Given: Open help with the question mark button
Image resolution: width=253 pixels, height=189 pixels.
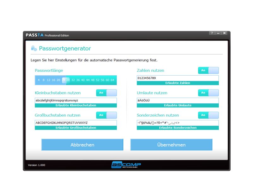Looking at the screenshot, I should [212, 33].
